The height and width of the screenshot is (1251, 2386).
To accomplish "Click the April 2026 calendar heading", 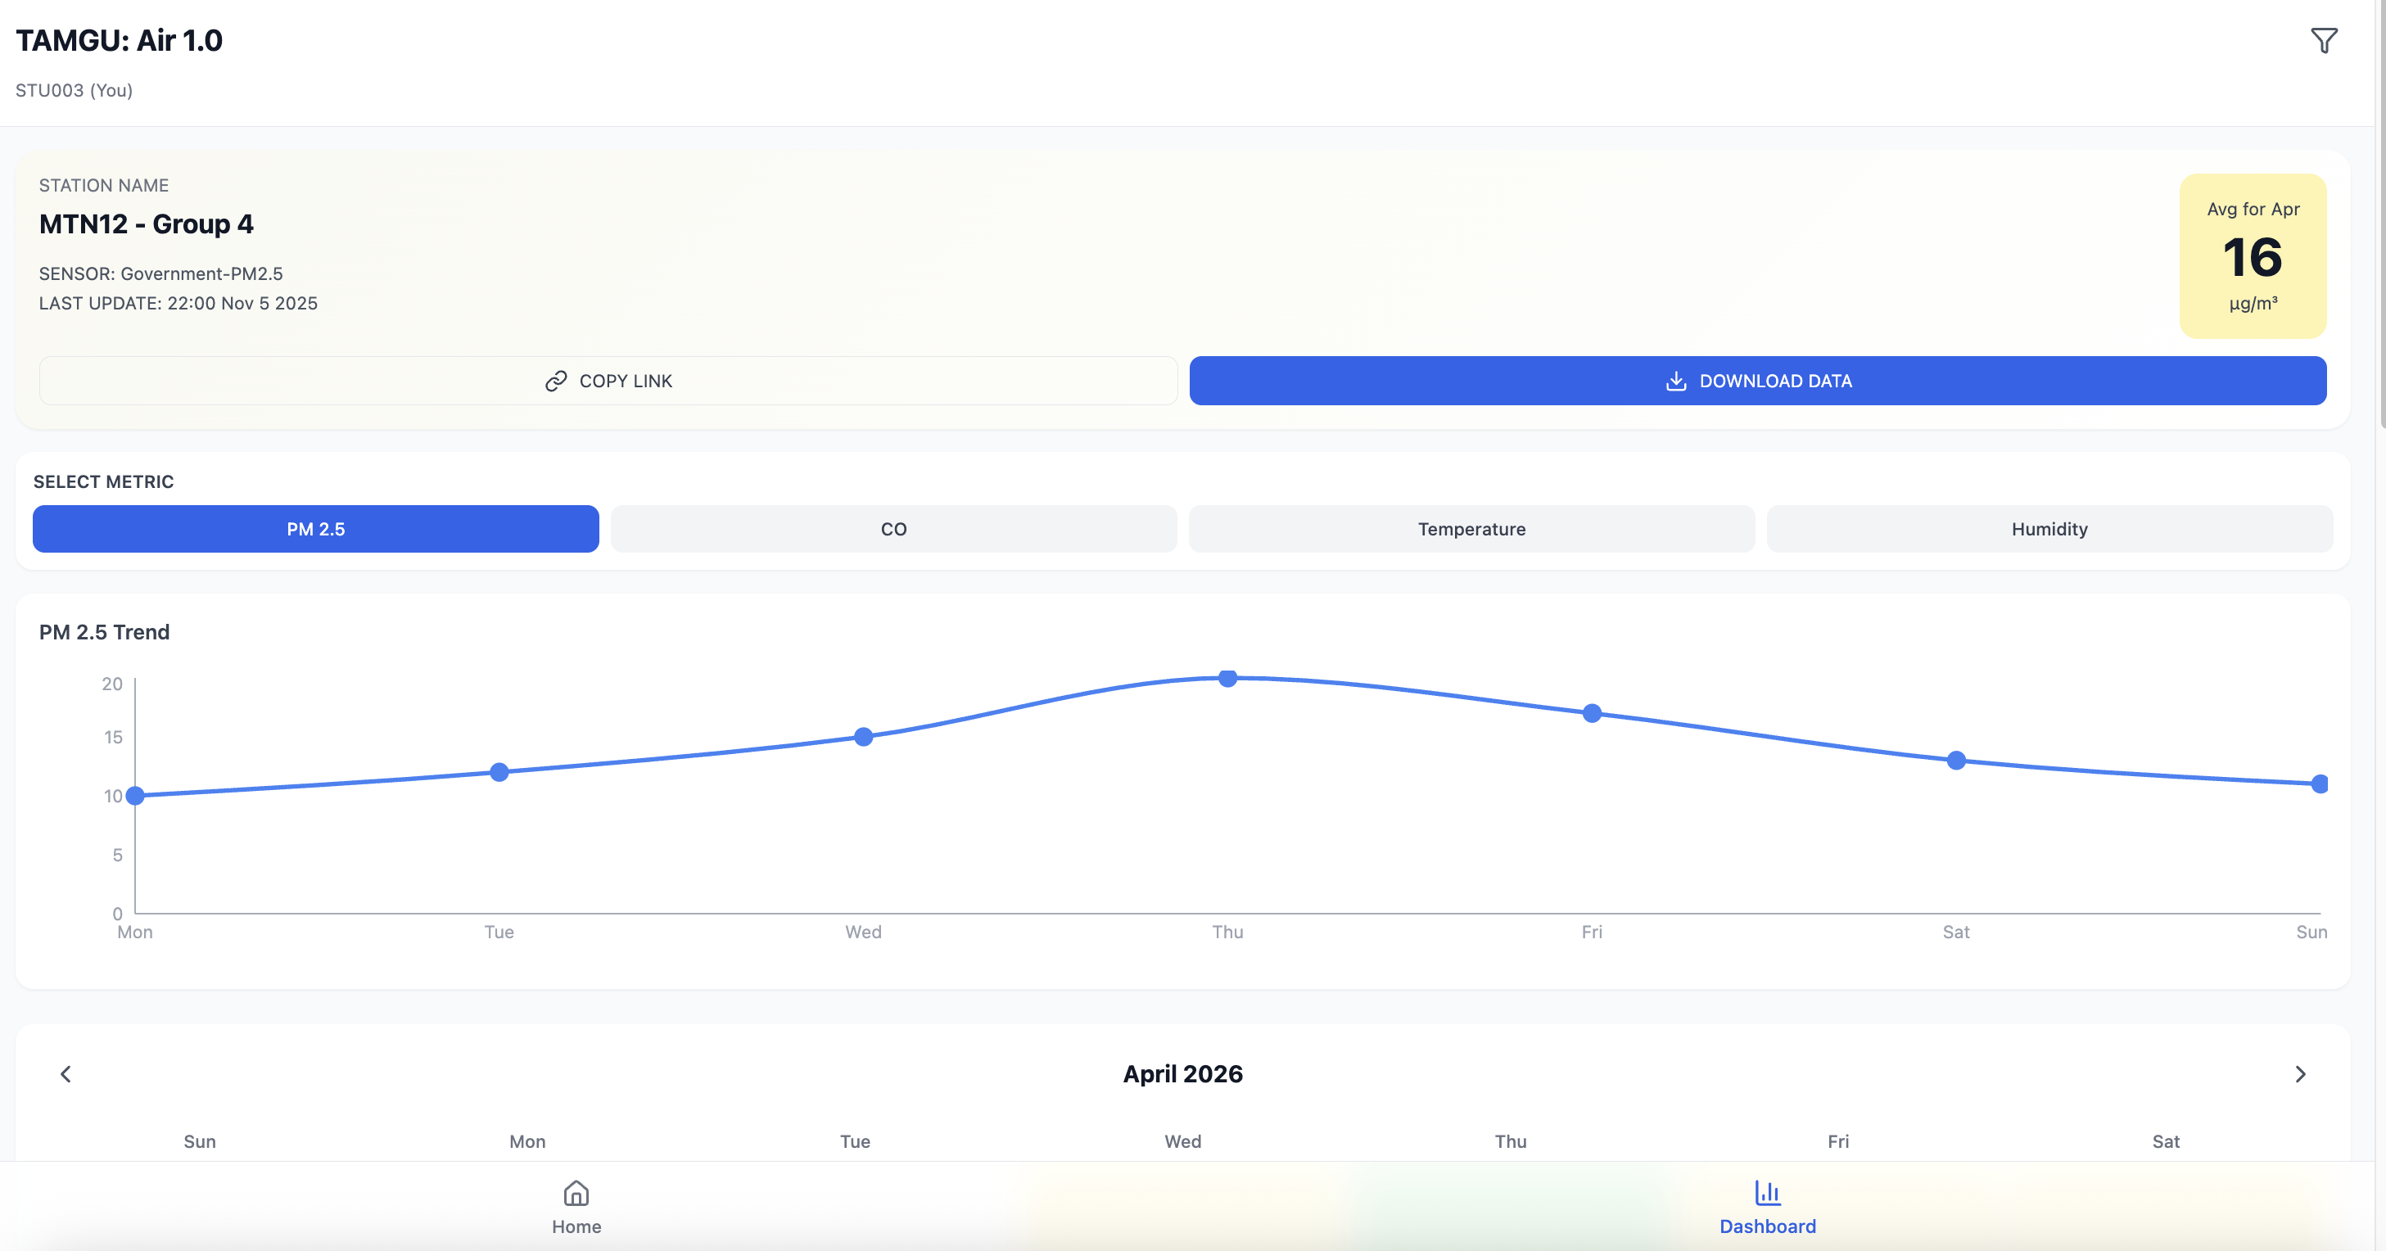I will pyautogui.click(x=1182, y=1074).
